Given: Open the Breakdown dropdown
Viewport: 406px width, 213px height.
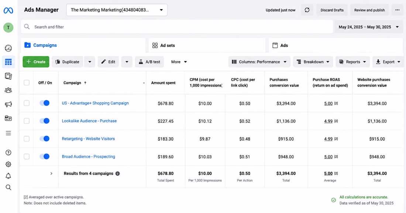Looking at the screenshot, I should [x=313, y=62].
